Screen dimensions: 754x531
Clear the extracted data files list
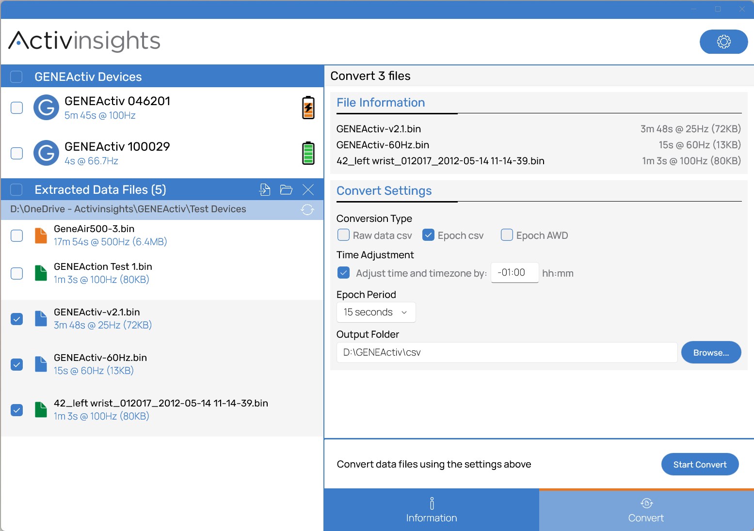308,189
